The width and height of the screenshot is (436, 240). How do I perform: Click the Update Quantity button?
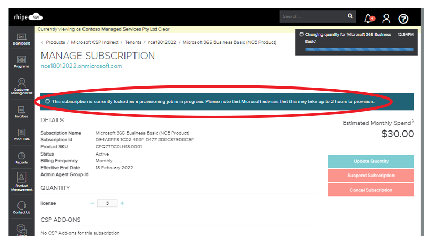coord(371,161)
